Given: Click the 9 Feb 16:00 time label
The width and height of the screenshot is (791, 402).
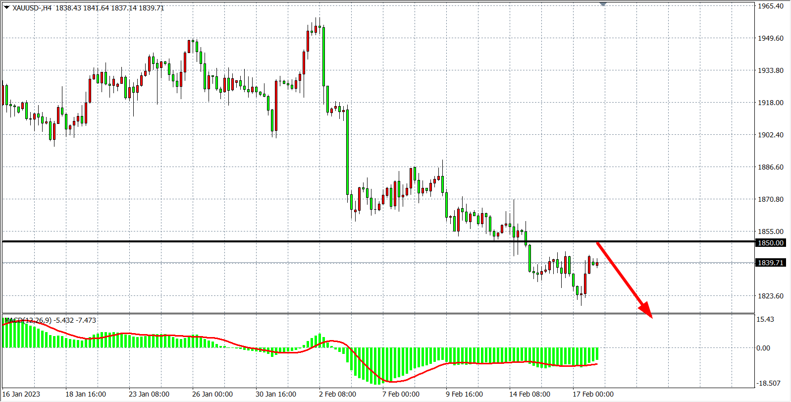Looking at the screenshot, I should pos(464,394).
